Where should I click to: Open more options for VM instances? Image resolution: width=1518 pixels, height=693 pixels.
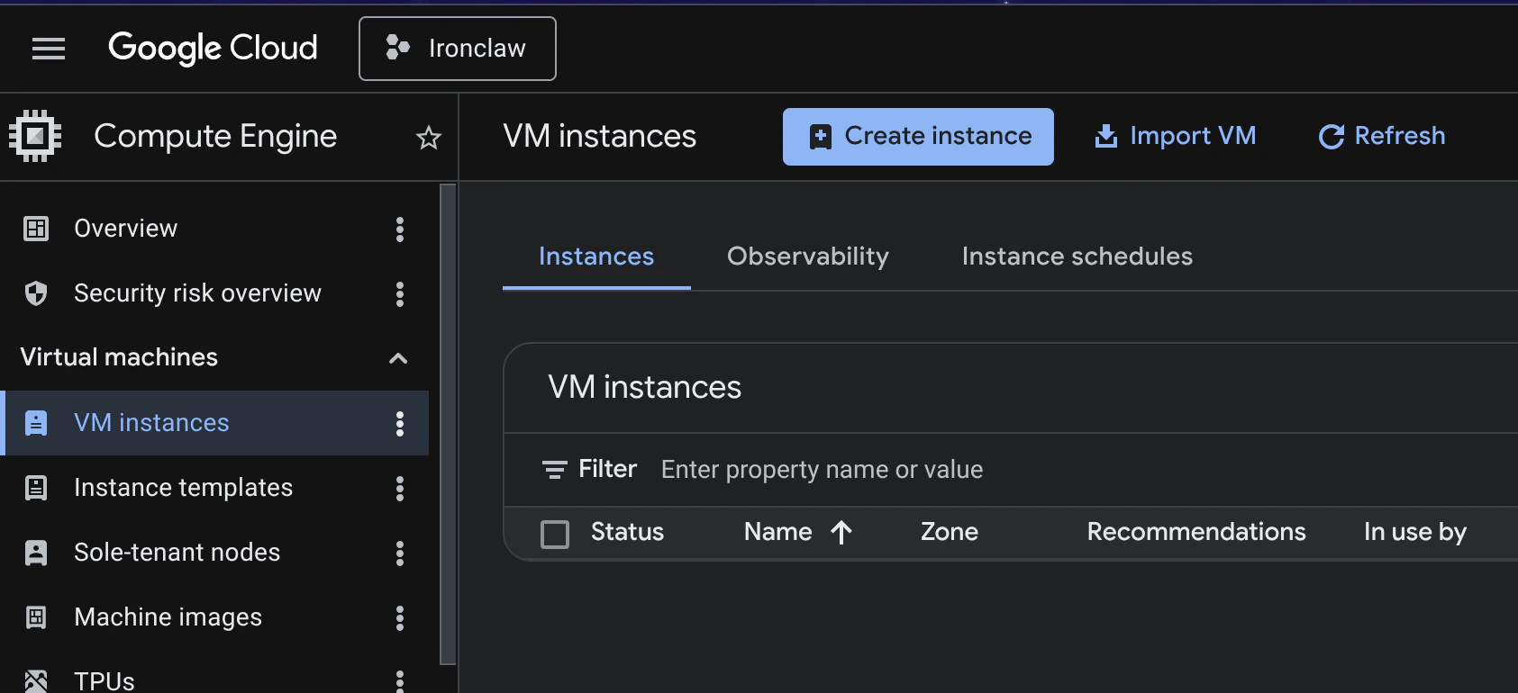coord(400,424)
